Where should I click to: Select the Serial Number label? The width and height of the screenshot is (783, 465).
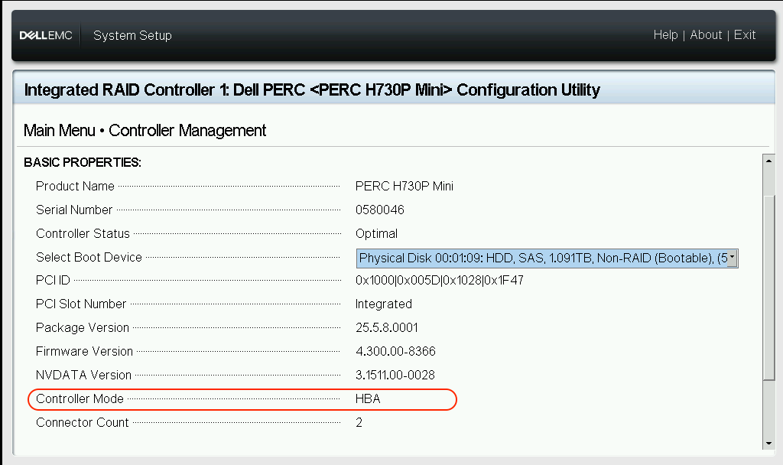click(74, 210)
